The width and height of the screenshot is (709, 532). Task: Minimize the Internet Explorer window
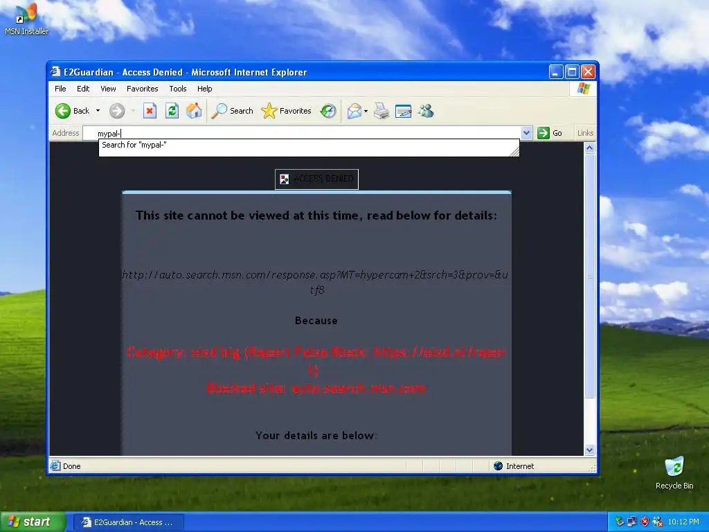pos(556,71)
